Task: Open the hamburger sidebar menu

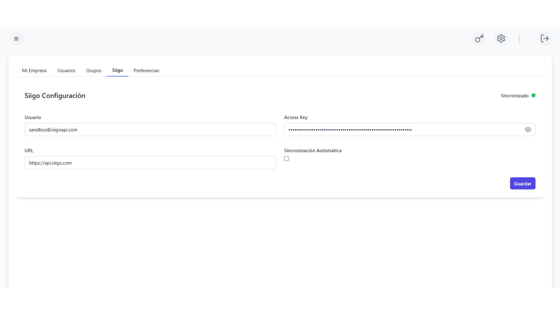Action: pyautogui.click(x=16, y=38)
